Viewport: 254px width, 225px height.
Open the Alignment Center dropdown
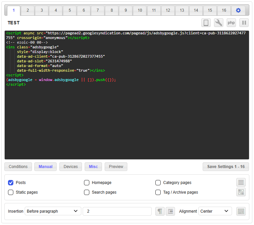tap(215, 211)
